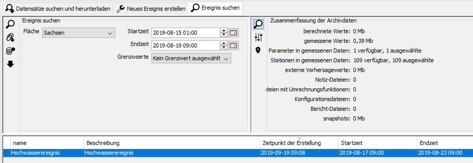
Task: Click the station map pin icon
Action: pos(258,50)
